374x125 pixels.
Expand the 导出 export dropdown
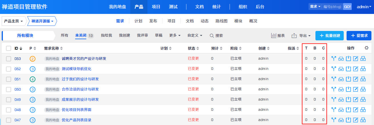pos(301,36)
